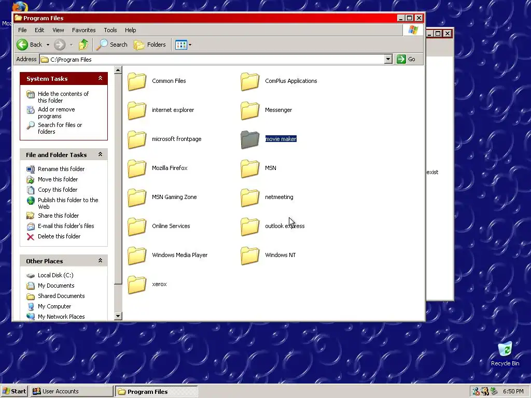Click E-mail this folder's files link
The image size is (531, 398).
coord(66,226)
